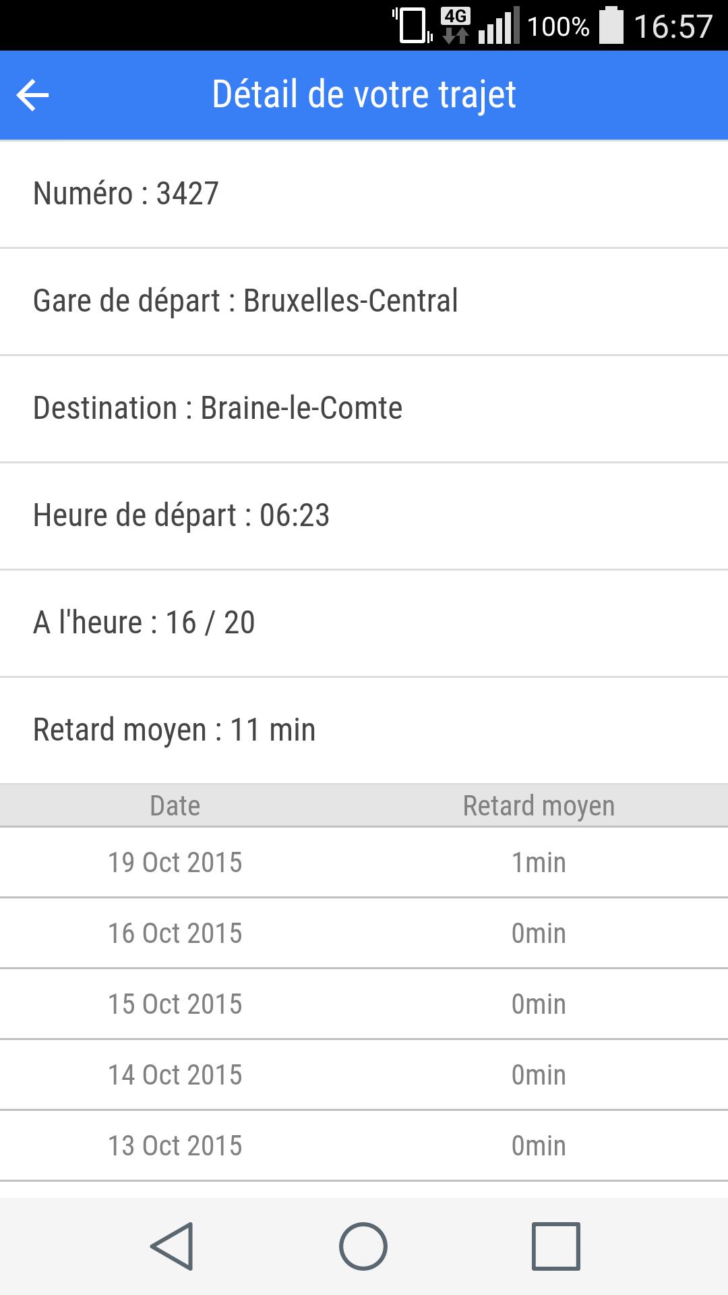Open recent apps square button
Viewport: 728px width, 1295px height.
point(555,1246)
